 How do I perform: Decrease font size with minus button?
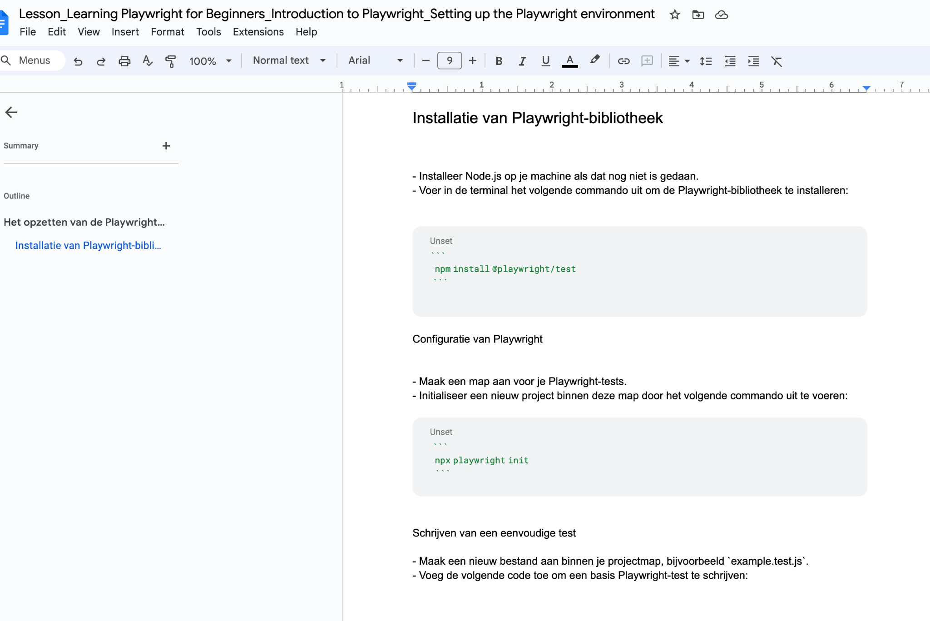[425, 61]
